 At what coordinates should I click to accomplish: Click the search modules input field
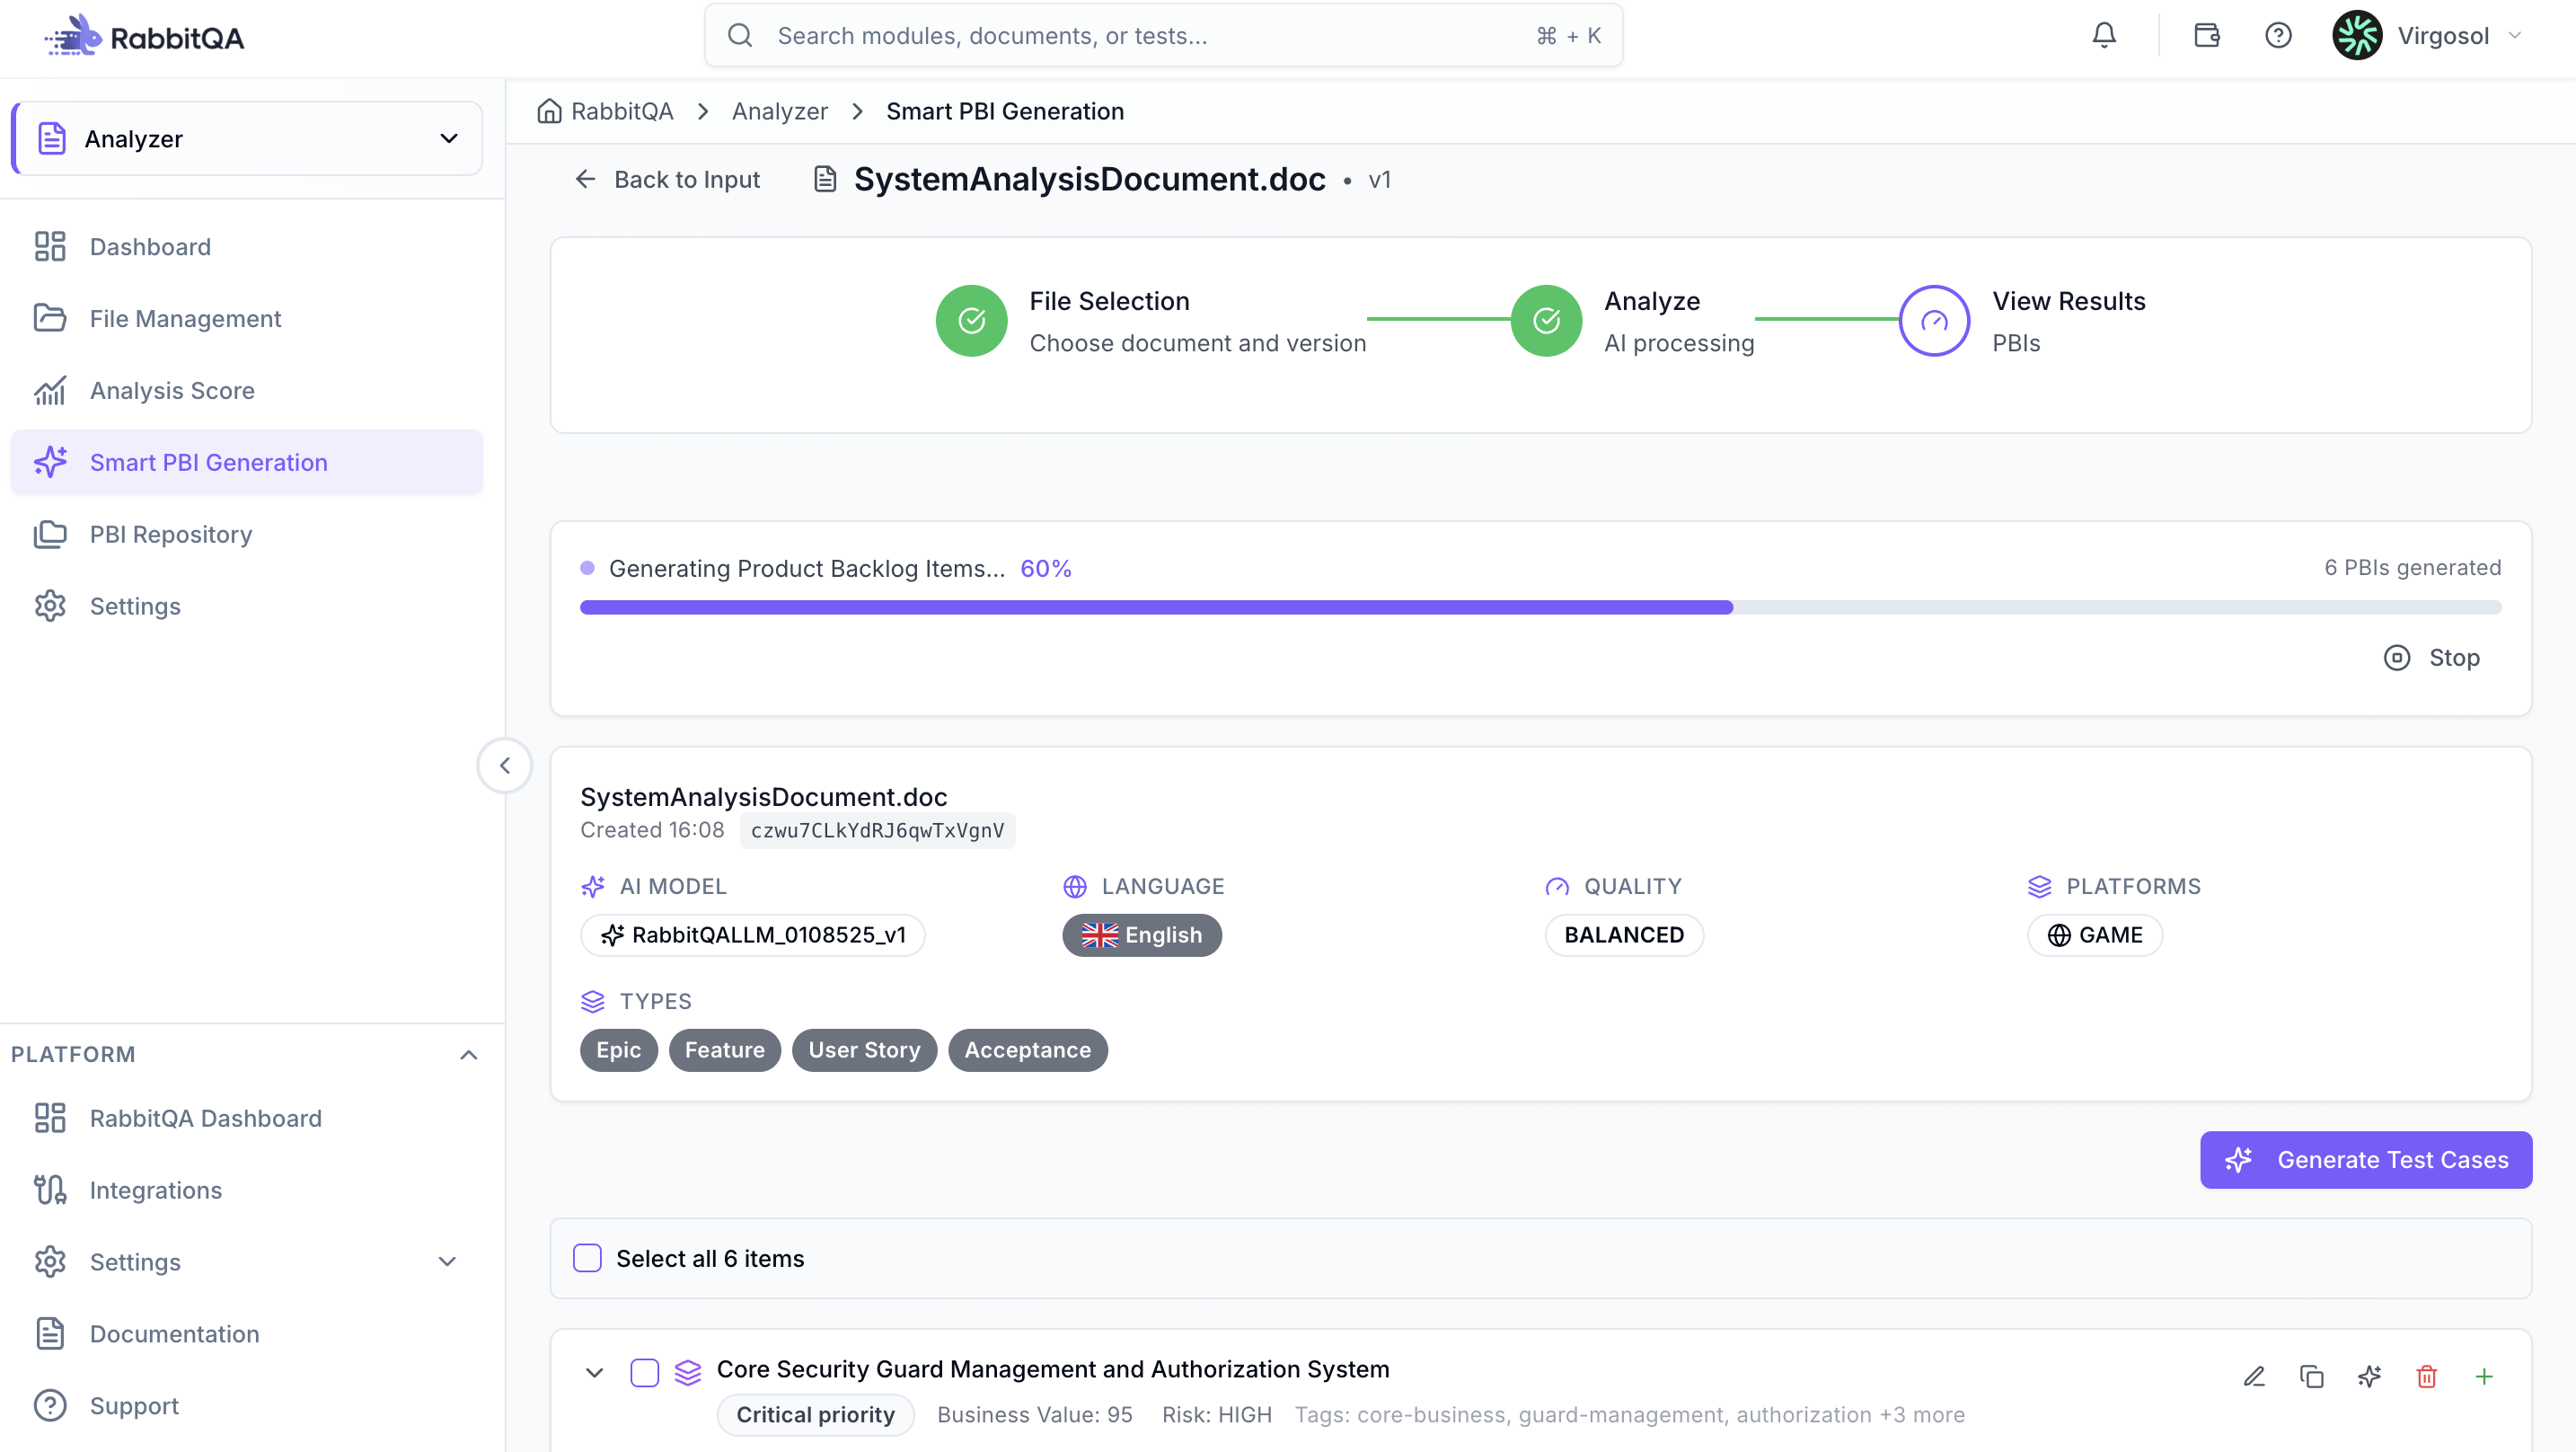(x=1163, y=36)
